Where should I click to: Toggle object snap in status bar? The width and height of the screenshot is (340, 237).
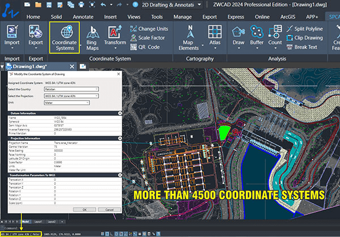tap(121, 234)
